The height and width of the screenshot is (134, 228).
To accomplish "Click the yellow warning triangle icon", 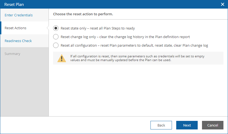I will point(62,58).
